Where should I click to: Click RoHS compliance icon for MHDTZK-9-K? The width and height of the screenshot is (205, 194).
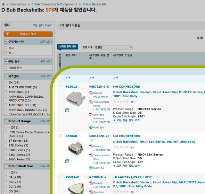tap(91, 127)
